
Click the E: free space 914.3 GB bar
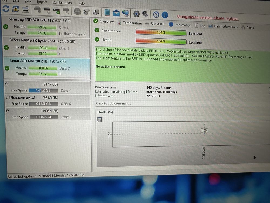click(43, 104)
